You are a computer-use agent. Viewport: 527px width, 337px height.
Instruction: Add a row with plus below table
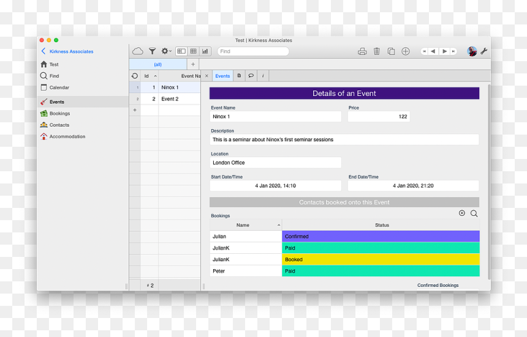coord(135,110)
